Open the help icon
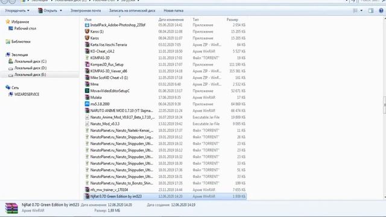 tap(381, 11)
